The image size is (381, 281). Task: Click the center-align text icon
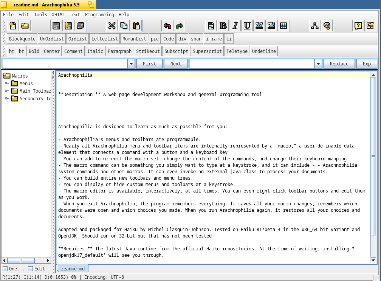click(259, 26)
